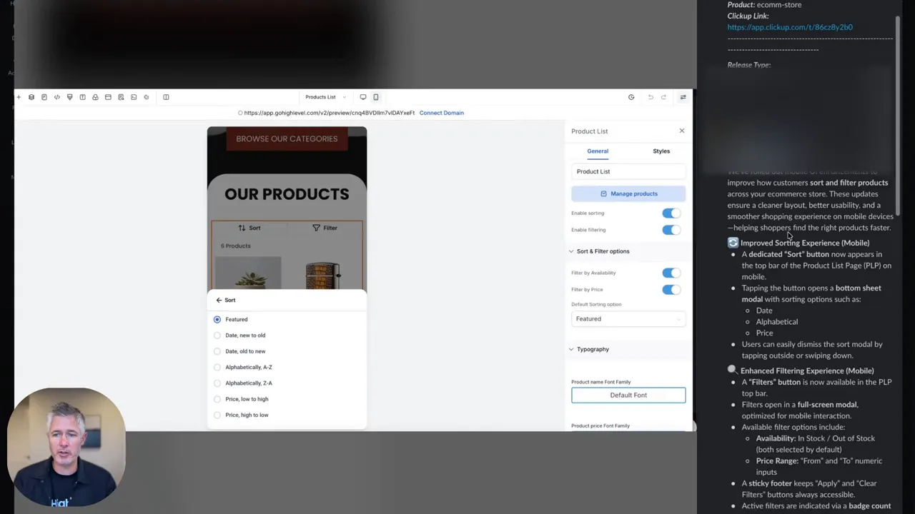Viewport: 915px width, 514px height.
Task: Toggle Enable filtering switch
Action: pyautogui.click(x=671, y=230)
